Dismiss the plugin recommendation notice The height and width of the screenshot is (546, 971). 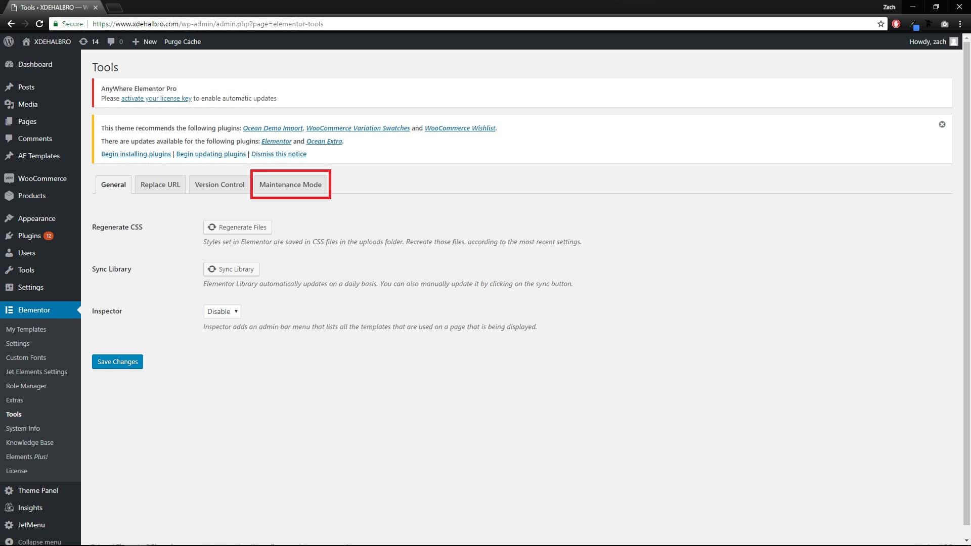(x=942, y=124)
